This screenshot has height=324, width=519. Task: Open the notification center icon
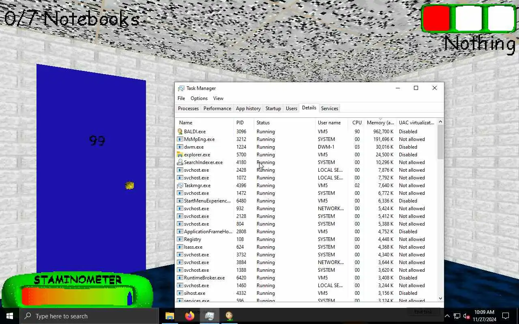point(506,316)
